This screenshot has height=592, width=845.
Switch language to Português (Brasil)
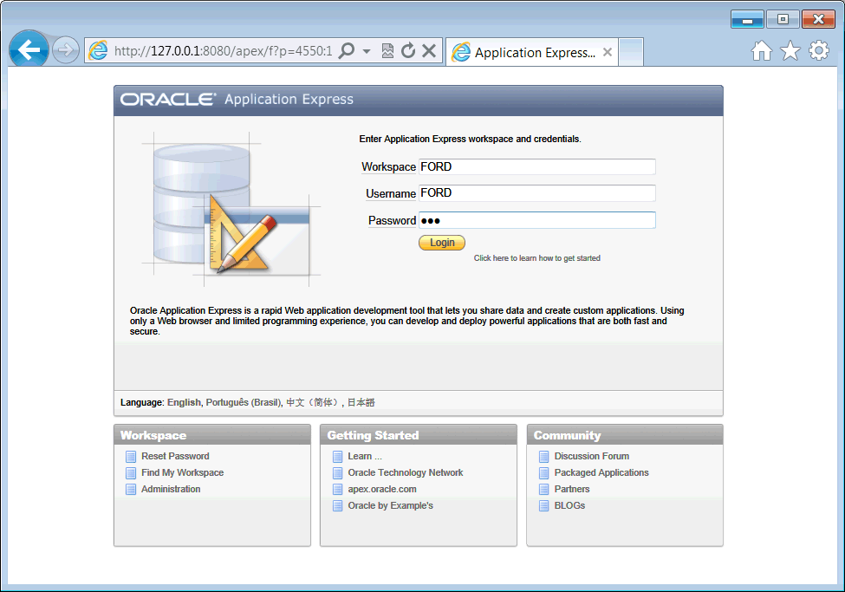243,402
